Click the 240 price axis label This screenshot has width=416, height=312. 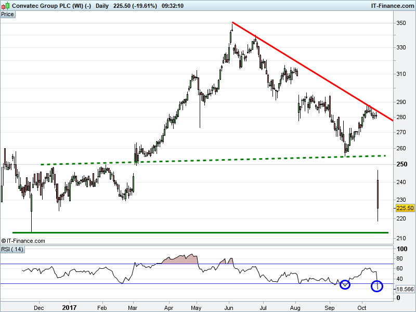pyautogui.click(x=401, y=182)
